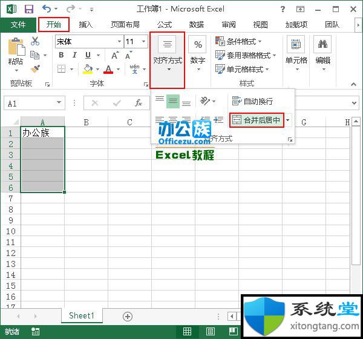This screenshot has height=339, width=363.
Task: Click the vertical scrollbar up arrow
Action: pos(356,122)
